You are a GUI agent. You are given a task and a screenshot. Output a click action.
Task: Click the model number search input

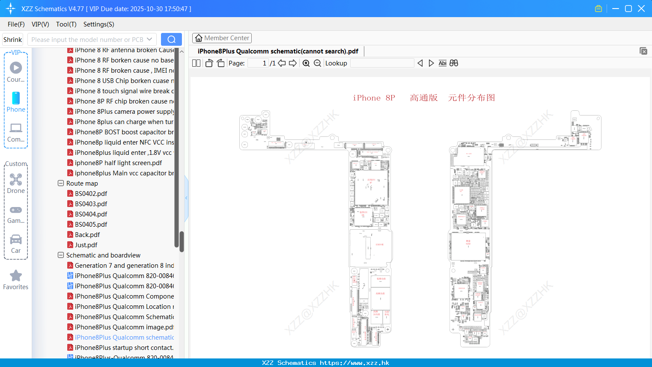(87, 39)
